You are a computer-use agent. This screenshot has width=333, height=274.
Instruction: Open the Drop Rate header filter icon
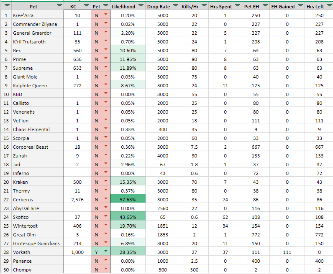pyautogui.click(x=175, y=6)
